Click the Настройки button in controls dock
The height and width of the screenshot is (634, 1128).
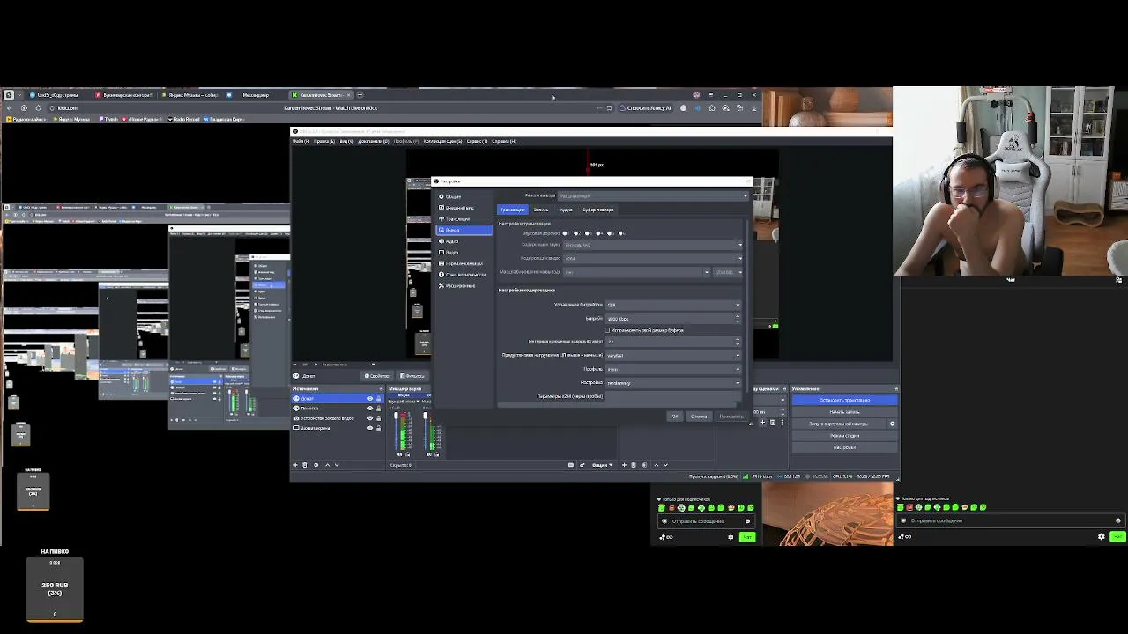844,447
